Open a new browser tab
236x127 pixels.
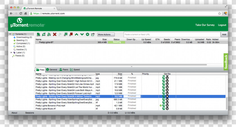coord(59,8)
